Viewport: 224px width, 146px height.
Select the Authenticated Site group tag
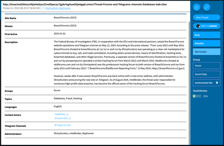tap(206, 83)
